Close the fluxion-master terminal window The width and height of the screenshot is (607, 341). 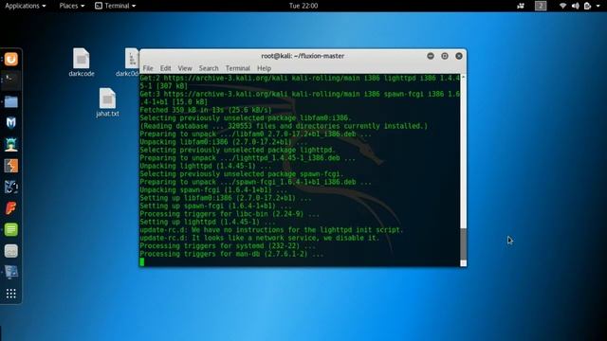[x=459, y=56]
